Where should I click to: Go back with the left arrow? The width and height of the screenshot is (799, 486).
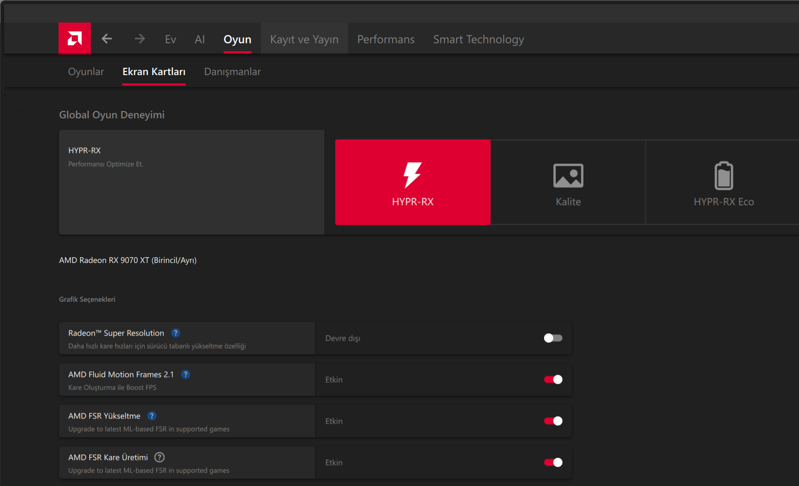click(x=107, y=39)
